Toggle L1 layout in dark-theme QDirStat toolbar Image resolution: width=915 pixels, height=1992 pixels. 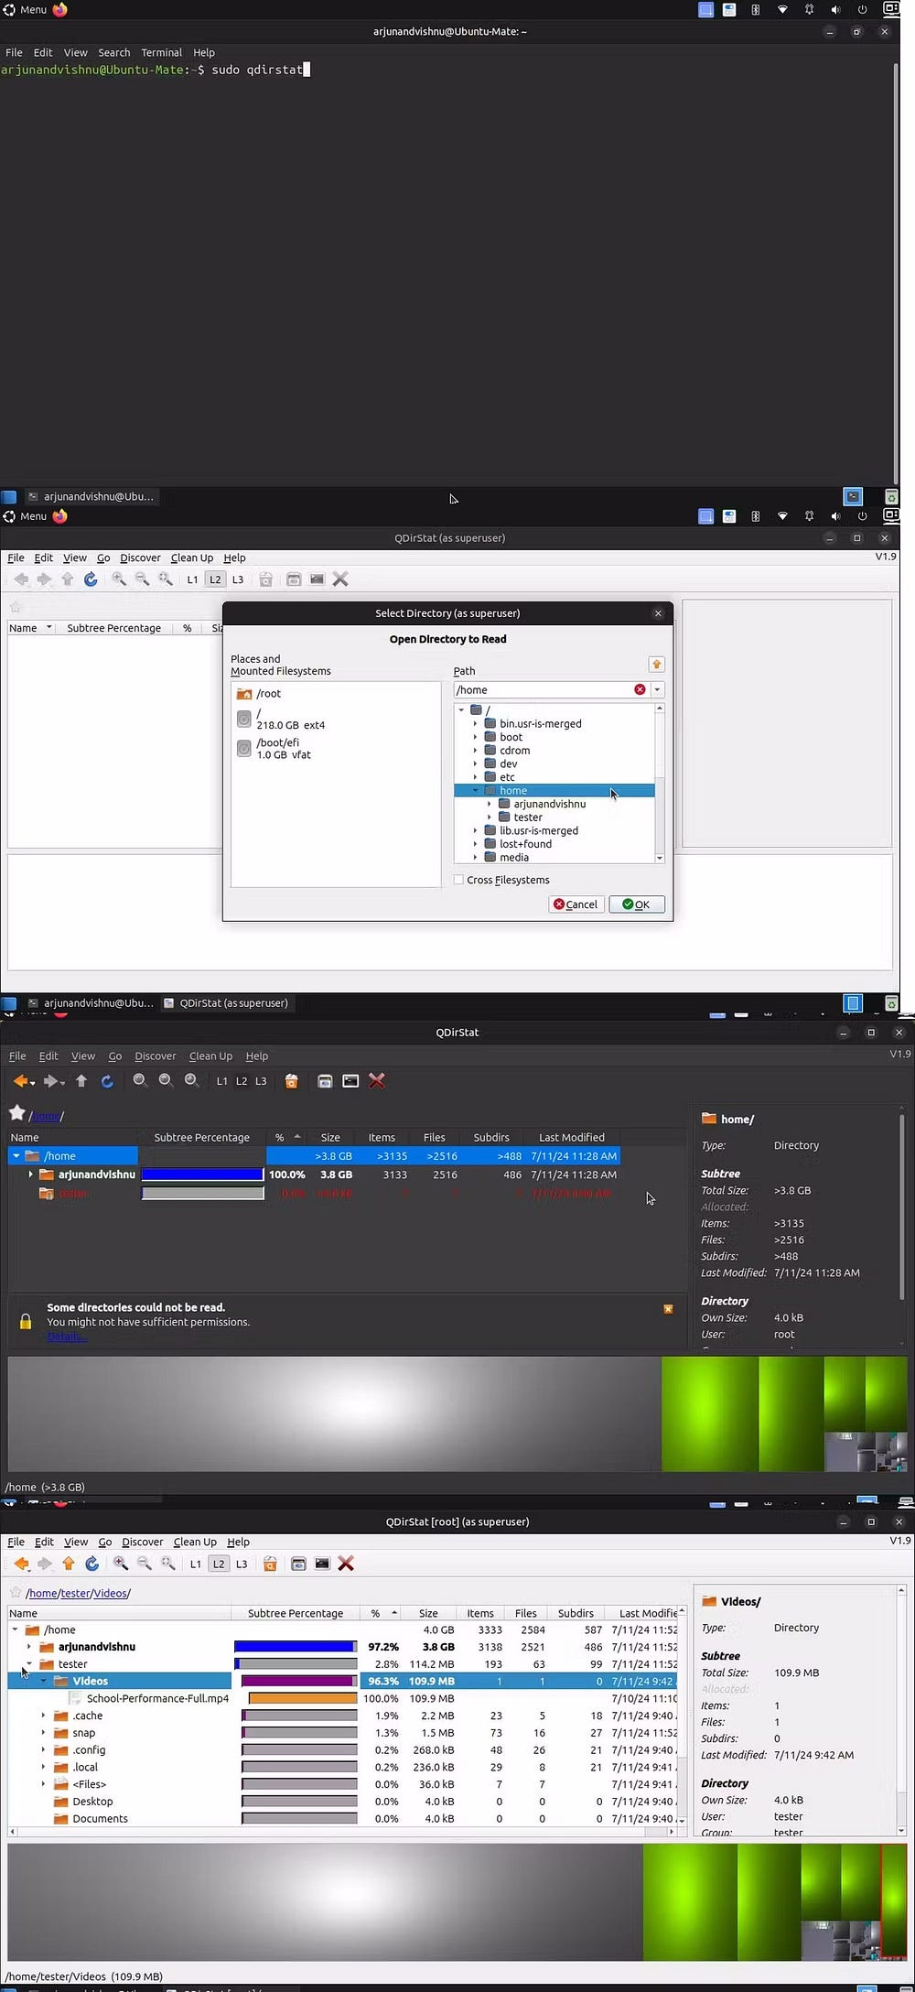point(221,1081)
